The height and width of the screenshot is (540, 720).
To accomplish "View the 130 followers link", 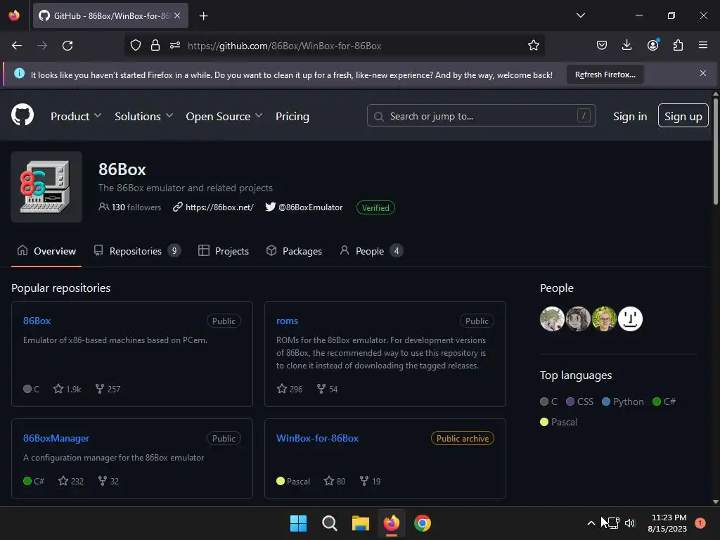I will [x=130, y=207].
